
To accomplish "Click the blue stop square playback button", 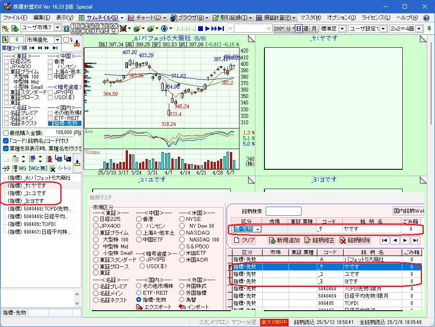I will click(201, 28).
